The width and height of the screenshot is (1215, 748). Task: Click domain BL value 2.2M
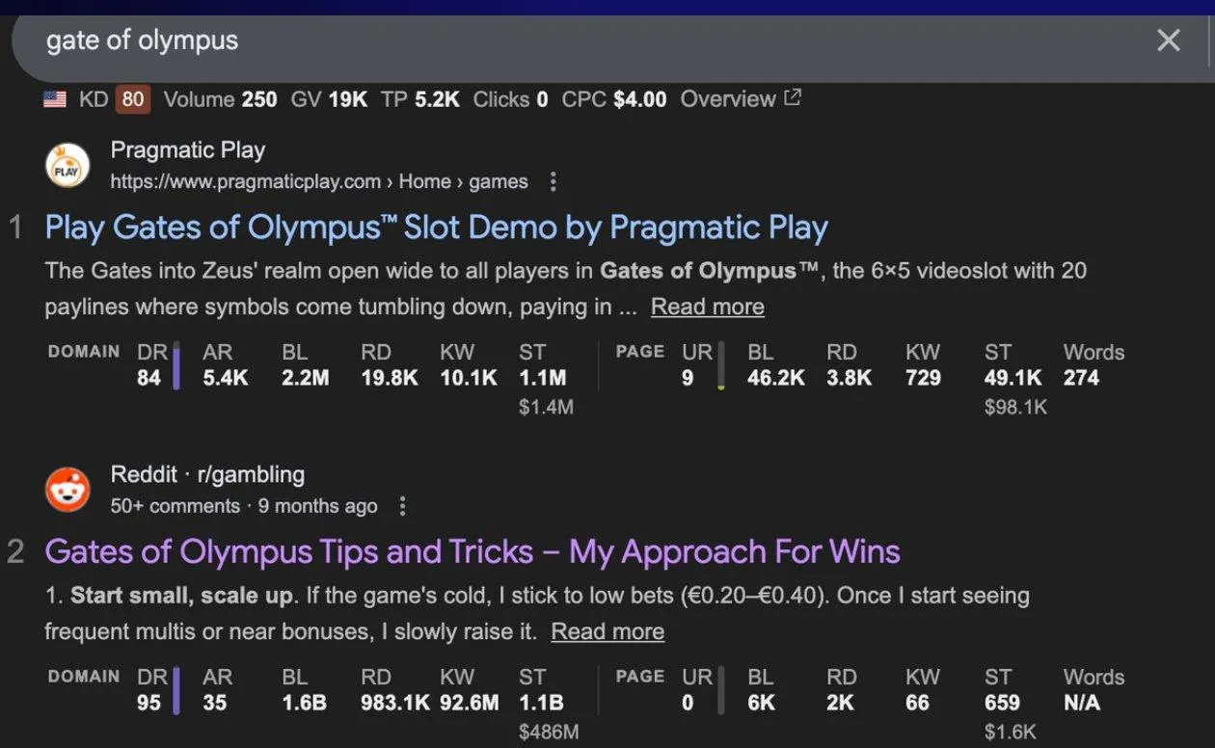pos(305,378)
